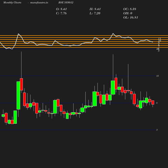The image size is (168, 168).
Task: Click the high value 'H: 8.41'
Action: coord(95,9)
